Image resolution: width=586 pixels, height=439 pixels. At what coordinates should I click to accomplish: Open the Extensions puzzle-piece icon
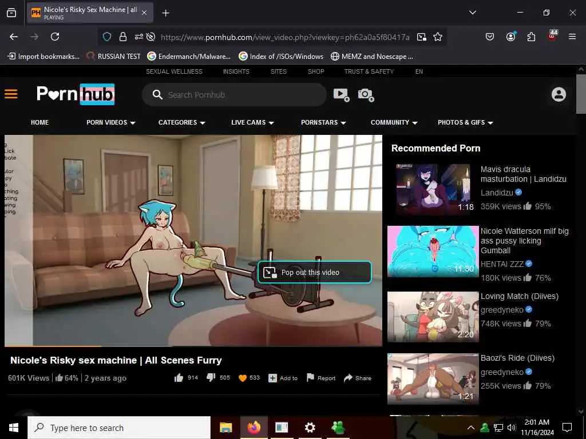coord(531,37)
